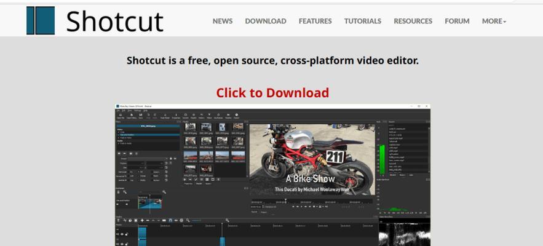Click the bike video preview in the app screenshot
This screenshot has width=543, height=246.
[x=312, y=159]
